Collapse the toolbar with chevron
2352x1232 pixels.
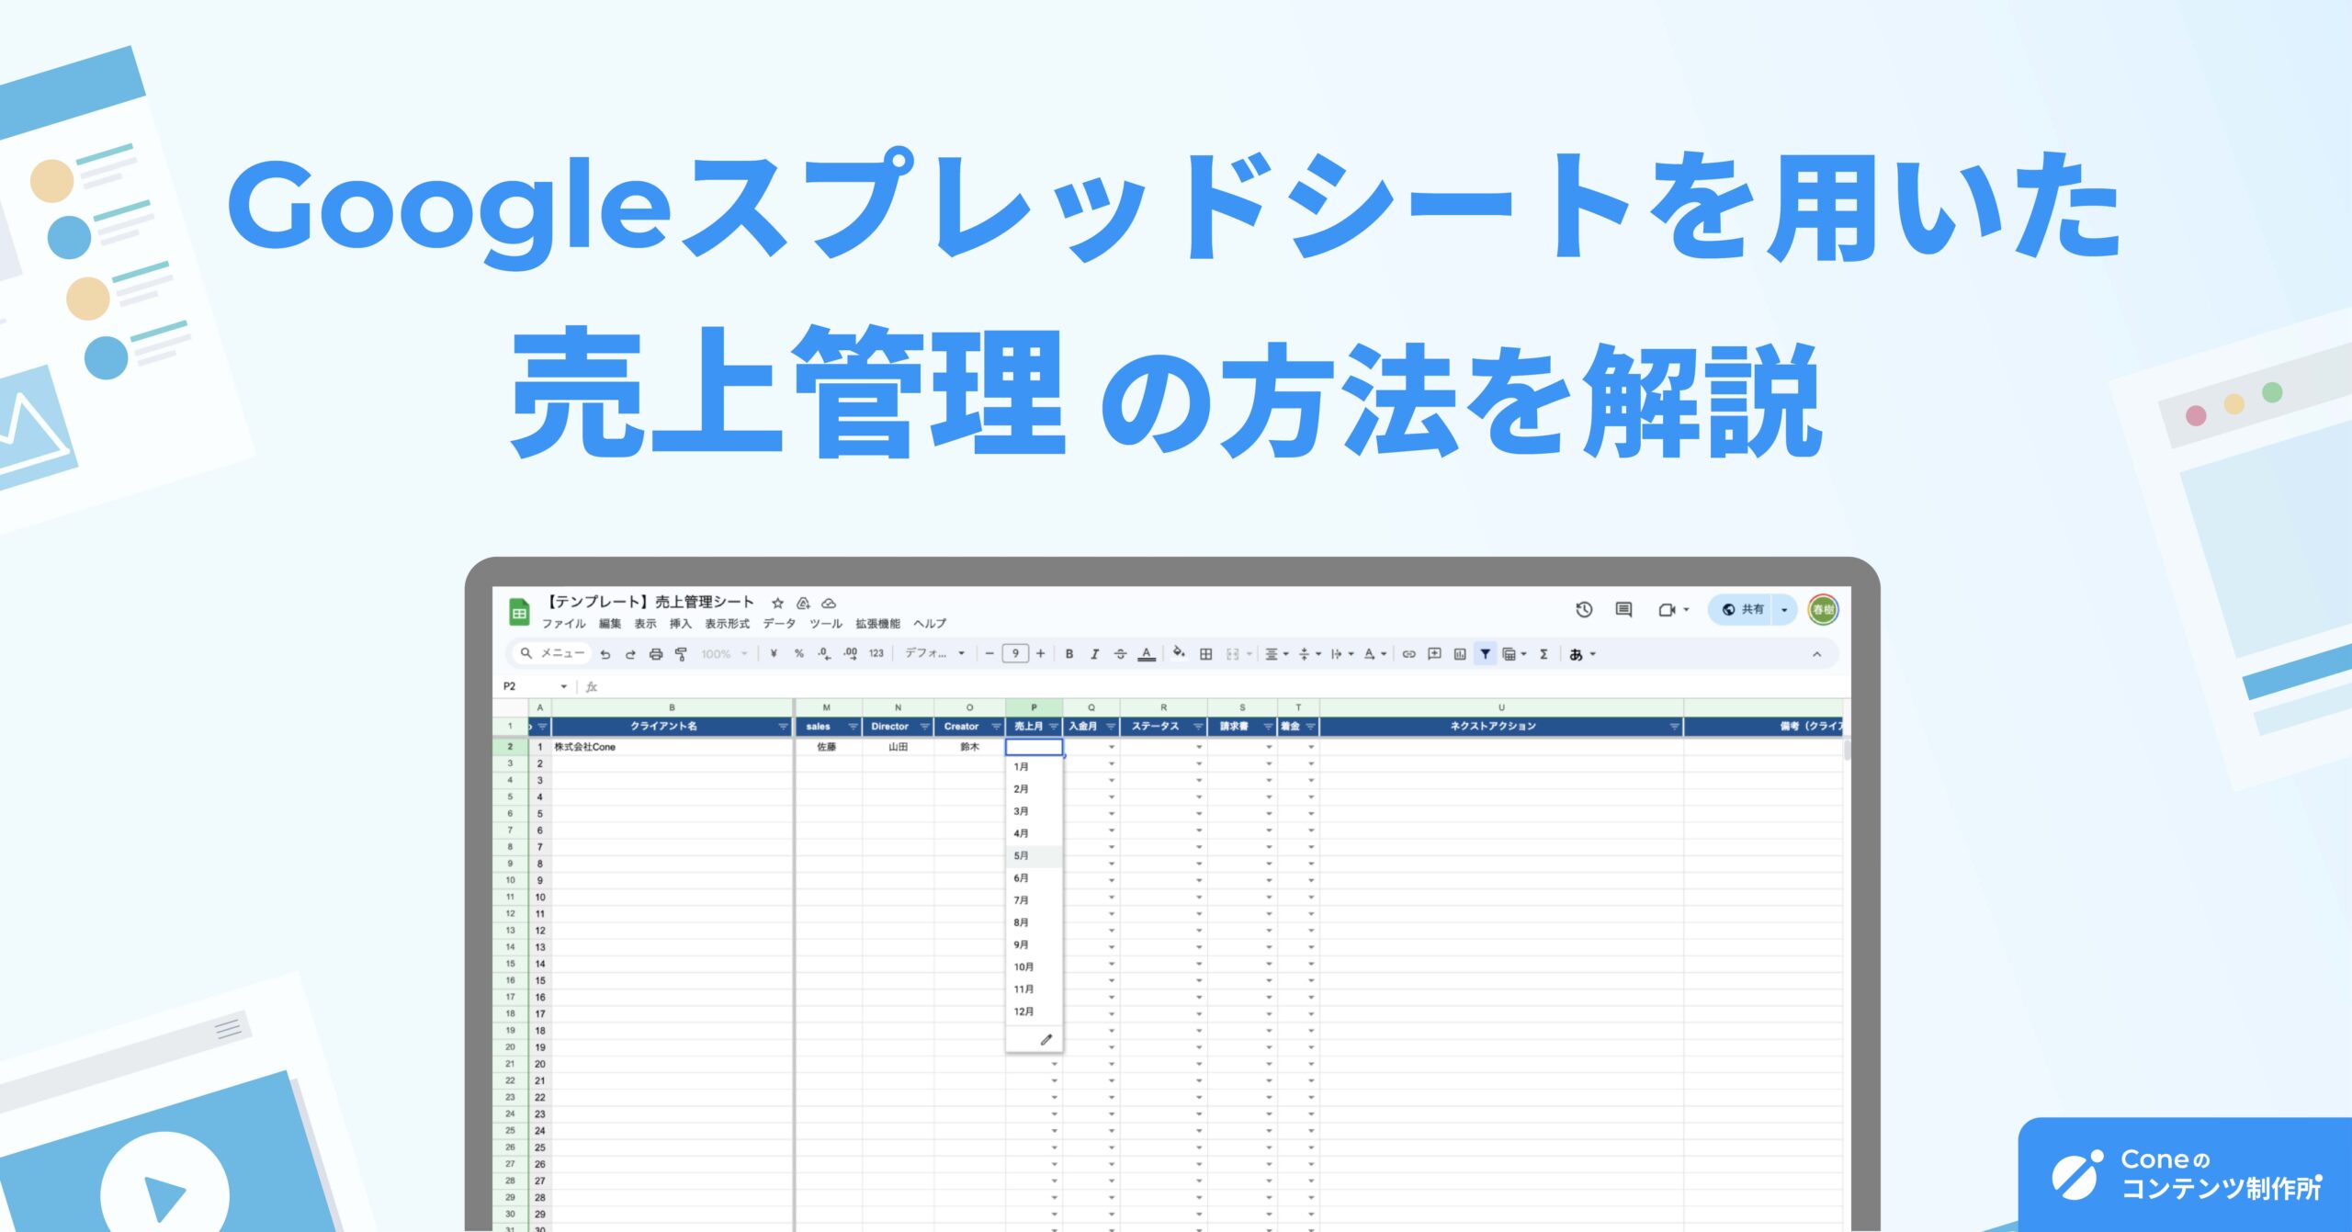pyautogui.click(x=1816, y=654)
